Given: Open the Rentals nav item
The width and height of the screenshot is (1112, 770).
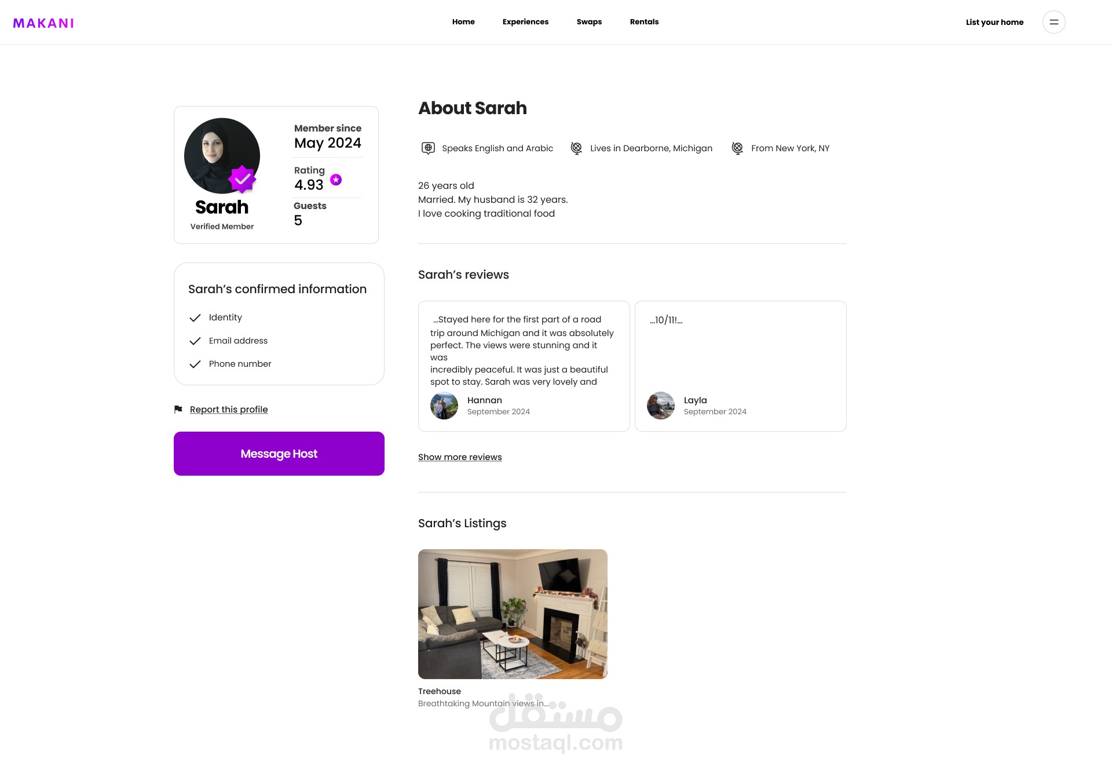Looking at the screenshot, I should coord(644,22).
